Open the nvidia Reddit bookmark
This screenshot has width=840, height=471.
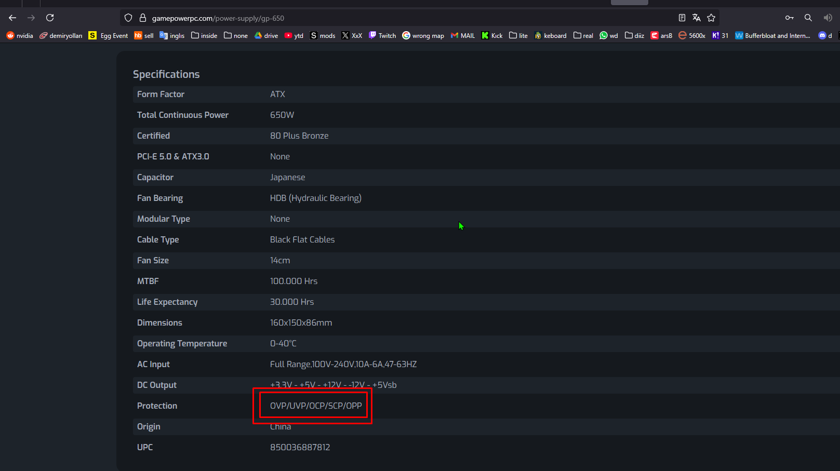[x=20, y=35]
